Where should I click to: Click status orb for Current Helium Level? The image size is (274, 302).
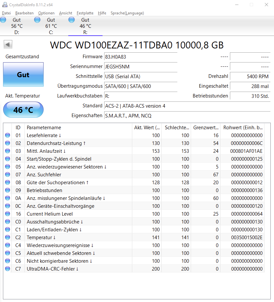[x=8, y=214]
